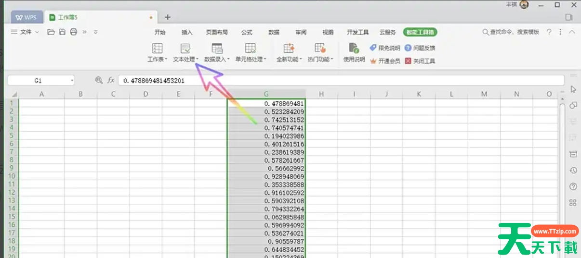Select row 1 header

click(x=12, y=103)
